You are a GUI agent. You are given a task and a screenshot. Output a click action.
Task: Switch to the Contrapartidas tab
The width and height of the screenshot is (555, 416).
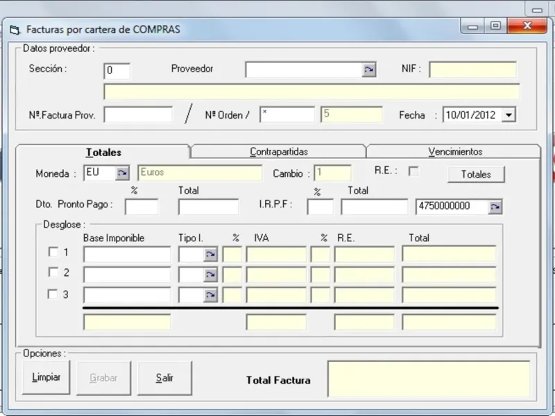click(279, 151)
